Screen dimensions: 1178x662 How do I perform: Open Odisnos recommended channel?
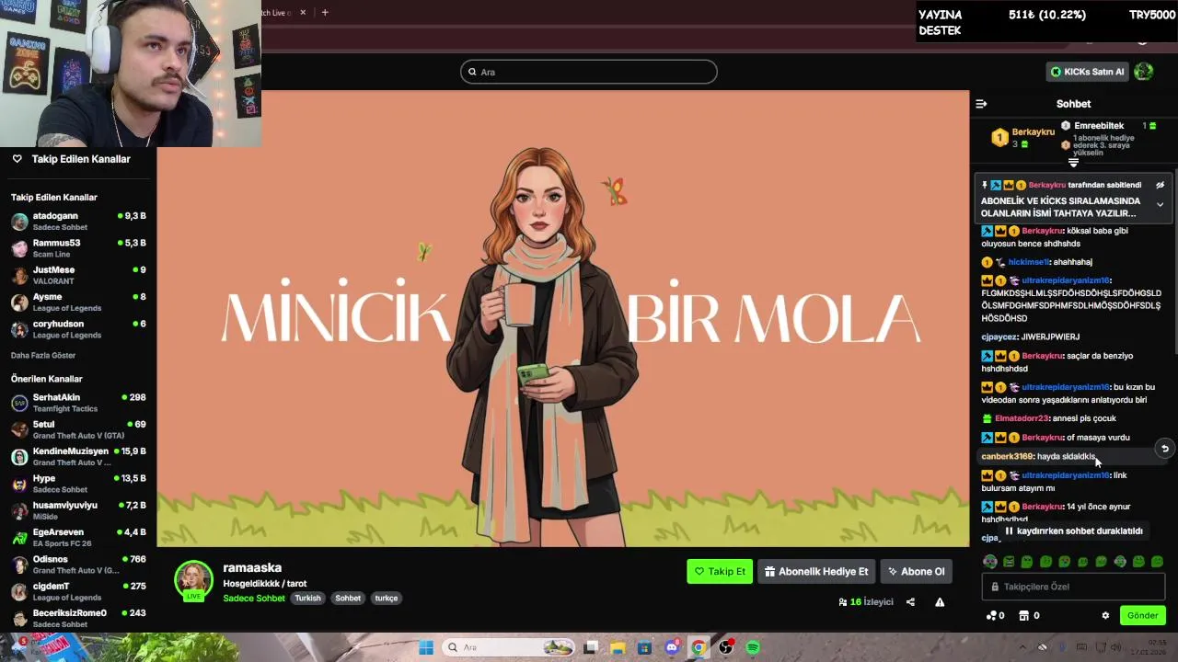click(x=78, y=565)
